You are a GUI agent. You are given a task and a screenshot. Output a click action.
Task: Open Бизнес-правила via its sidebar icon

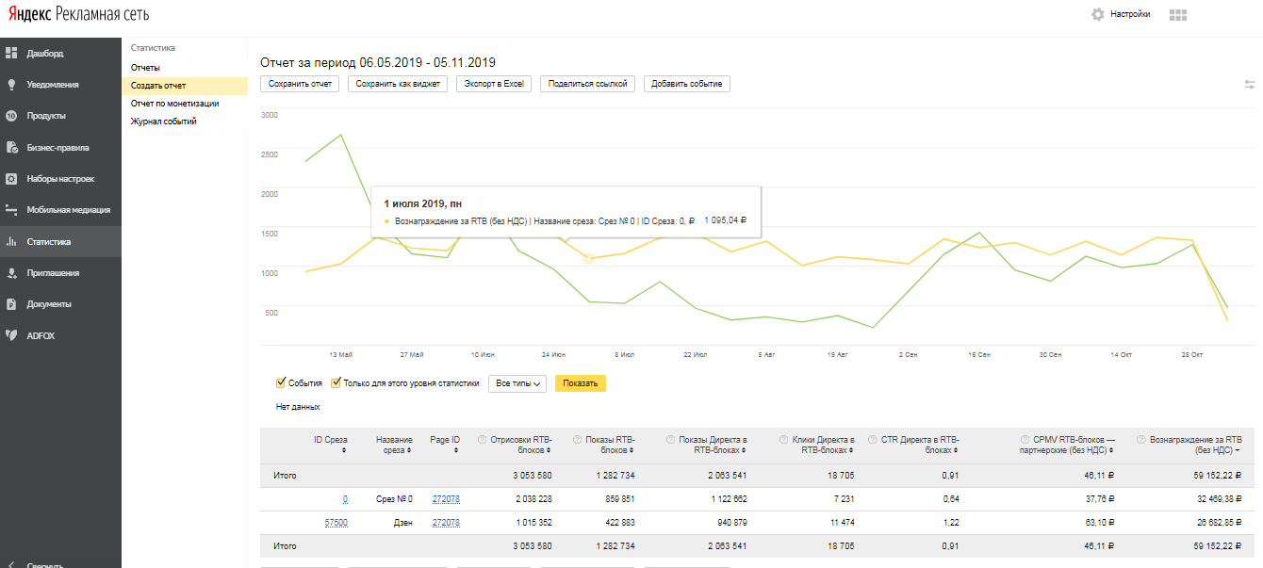(11, 148)
